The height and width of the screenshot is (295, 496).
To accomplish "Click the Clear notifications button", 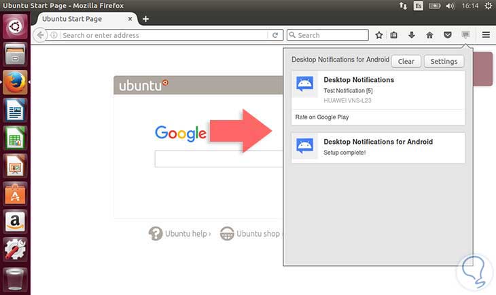I will coord(406,61).
